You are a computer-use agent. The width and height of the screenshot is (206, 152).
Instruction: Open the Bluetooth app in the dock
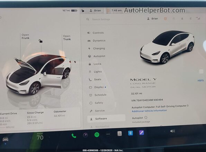tap(131, 133)
